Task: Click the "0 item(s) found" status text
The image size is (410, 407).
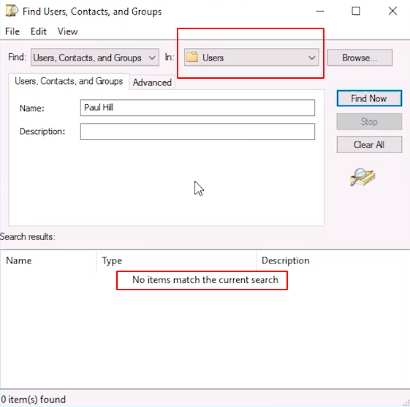Action: pyautogui.click(x=33, y=400)
